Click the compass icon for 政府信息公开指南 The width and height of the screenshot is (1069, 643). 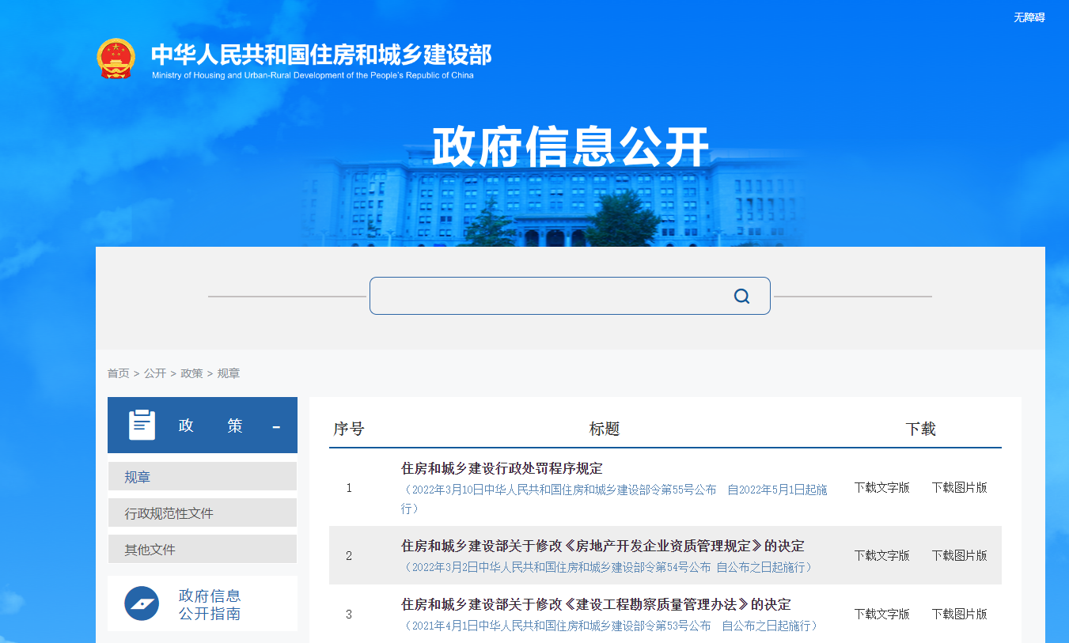pos(142,603)
